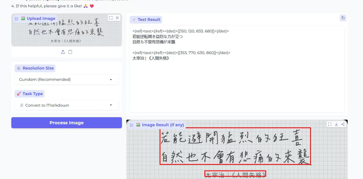This screenshot has width=363, height=179.
Task: Click the result line starting with '若能逆転開き'
Action: [158, 36]
